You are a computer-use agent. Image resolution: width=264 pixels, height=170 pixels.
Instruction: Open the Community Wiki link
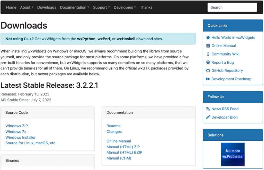(225, 54)
